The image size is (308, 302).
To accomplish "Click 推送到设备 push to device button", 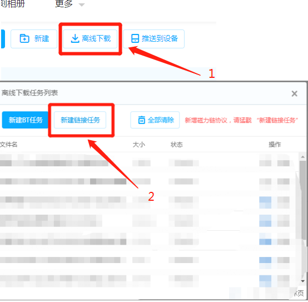I will tap(153, 39).
